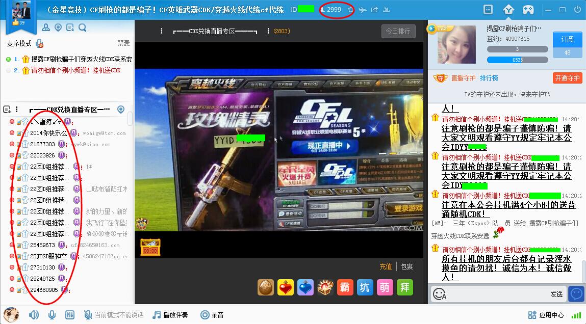586x324 pixels.
Task: Send the pink 萌 gift
Action: coord(385,287)
